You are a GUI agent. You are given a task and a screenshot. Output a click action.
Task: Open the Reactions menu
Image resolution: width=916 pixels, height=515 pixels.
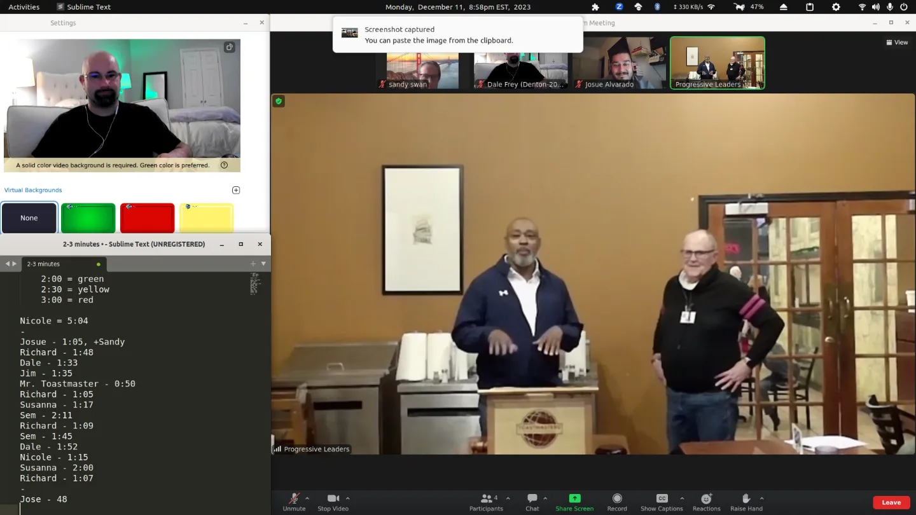(706, 502)
